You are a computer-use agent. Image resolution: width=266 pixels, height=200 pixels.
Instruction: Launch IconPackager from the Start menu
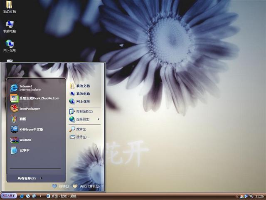[29, 108]
